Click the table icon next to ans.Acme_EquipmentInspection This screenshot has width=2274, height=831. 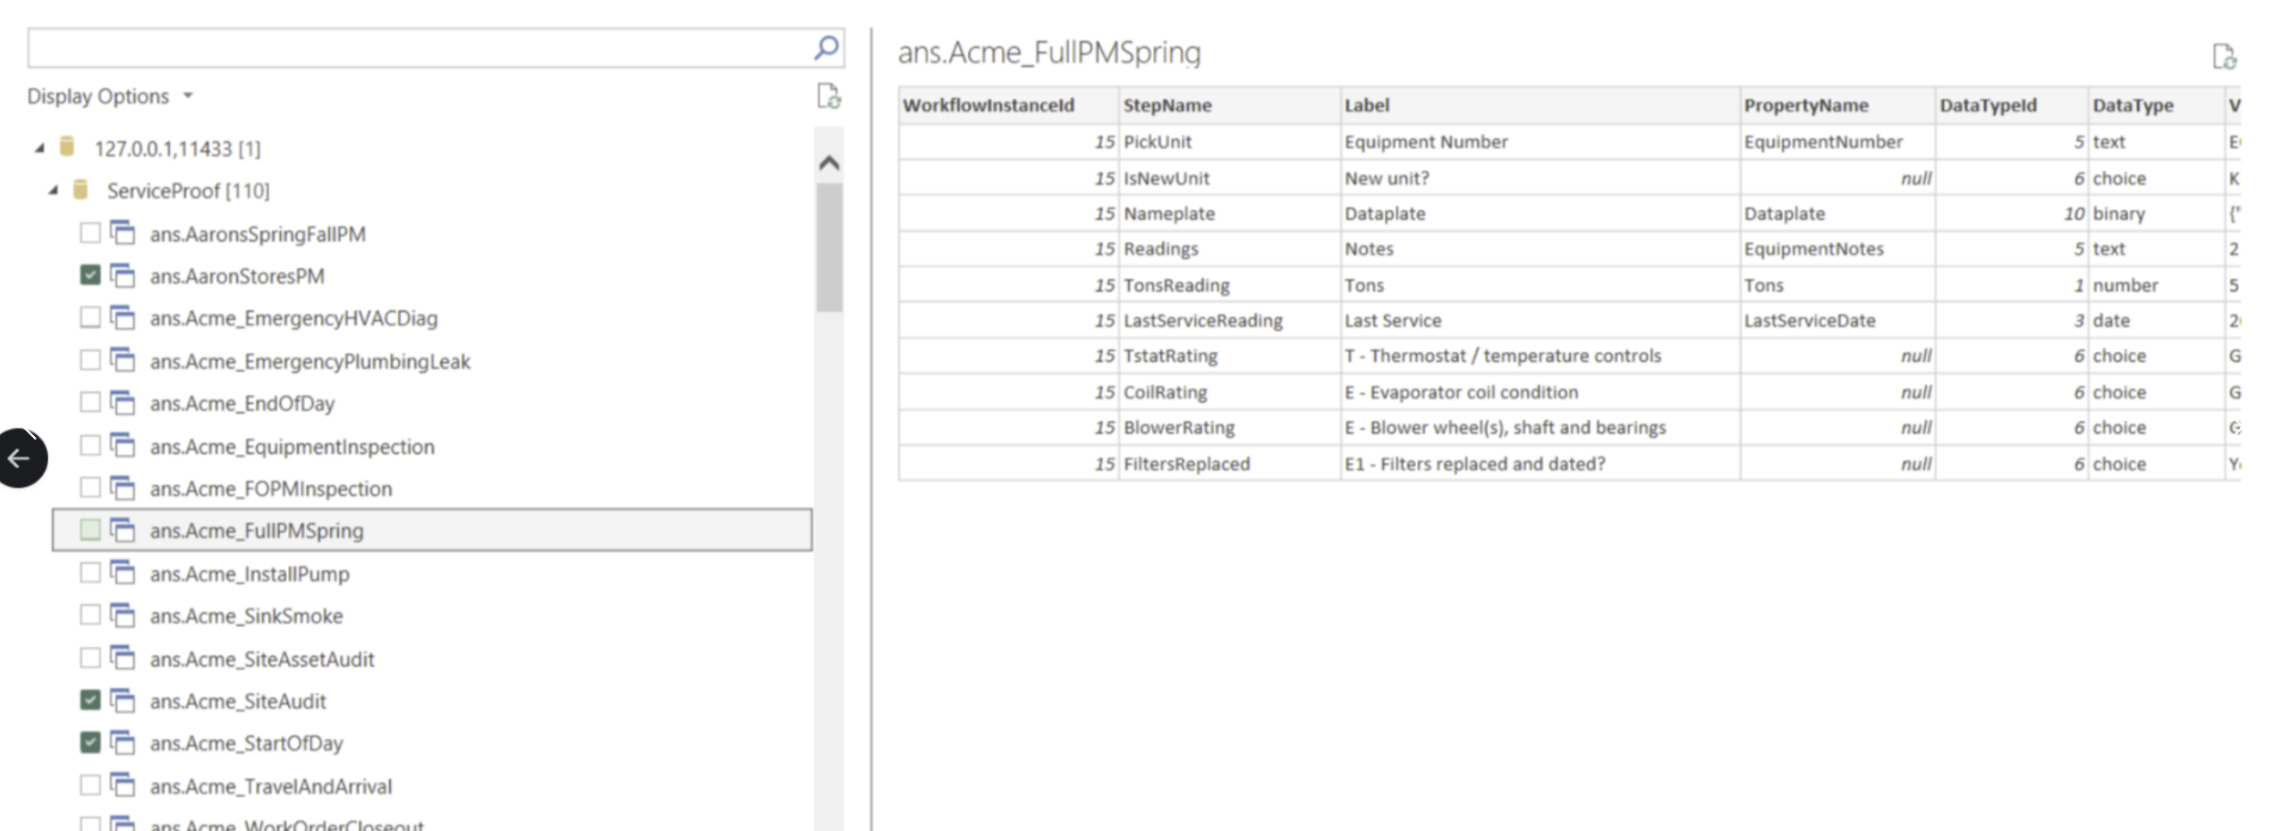(123, 445)
